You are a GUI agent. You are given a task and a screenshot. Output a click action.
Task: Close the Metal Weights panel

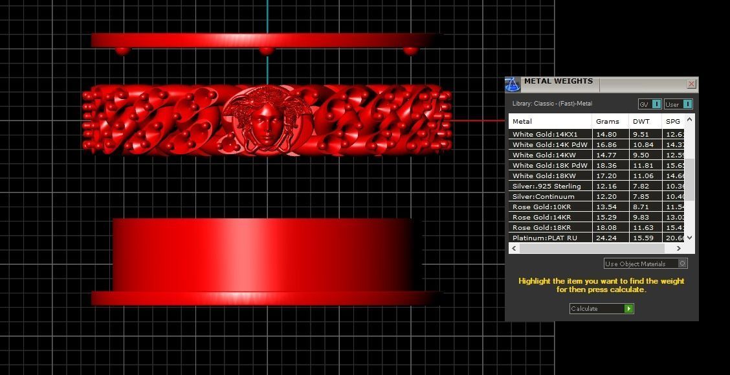tap(691, 84)
